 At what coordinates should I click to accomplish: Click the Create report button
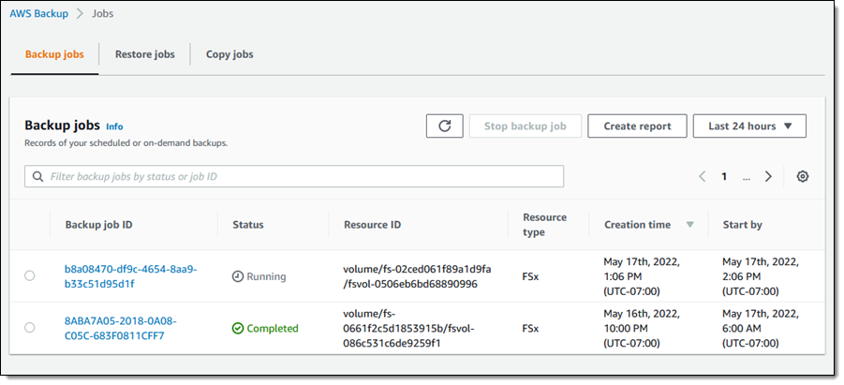coord(637,126)
